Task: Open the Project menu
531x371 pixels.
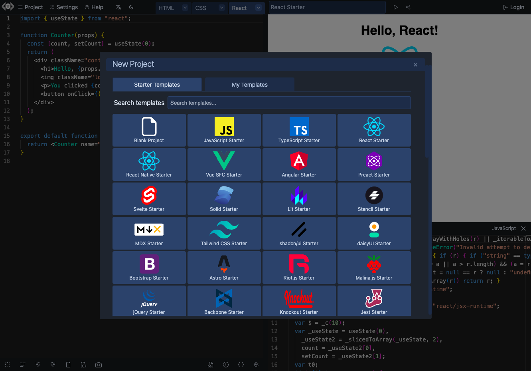Action: pyautogui.click(x=31, y=7)
